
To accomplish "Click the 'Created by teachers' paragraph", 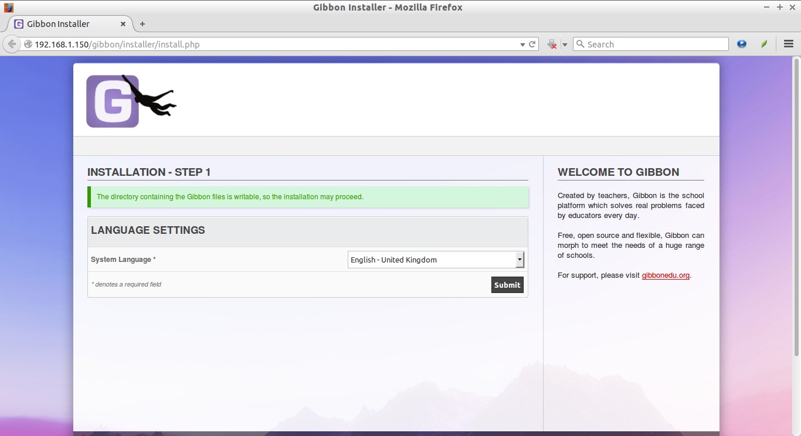I will (631, 206).
